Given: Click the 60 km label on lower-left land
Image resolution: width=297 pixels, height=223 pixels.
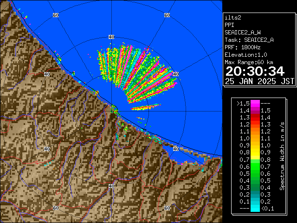Looking at the screenshot, I should 56,208.
